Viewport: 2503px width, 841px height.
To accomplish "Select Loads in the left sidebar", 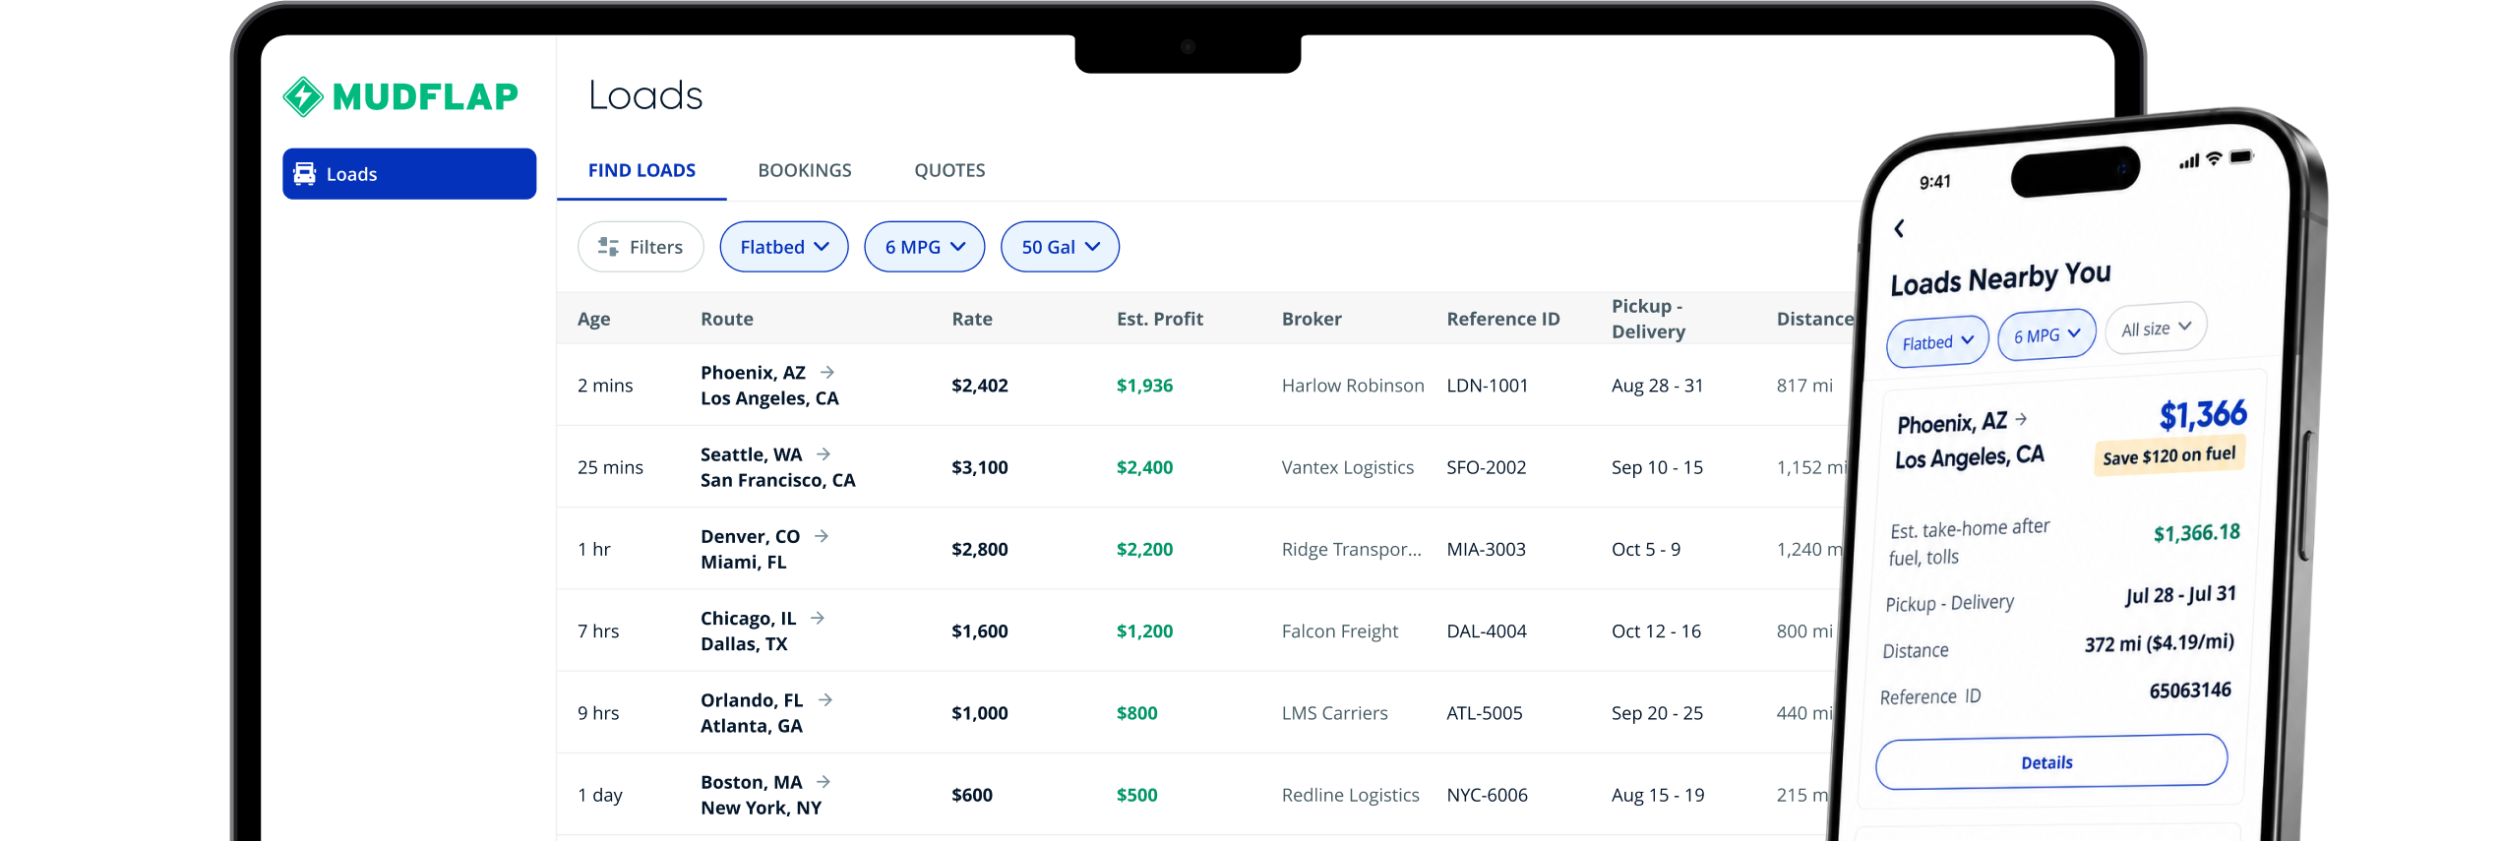I will pos(409,174).
